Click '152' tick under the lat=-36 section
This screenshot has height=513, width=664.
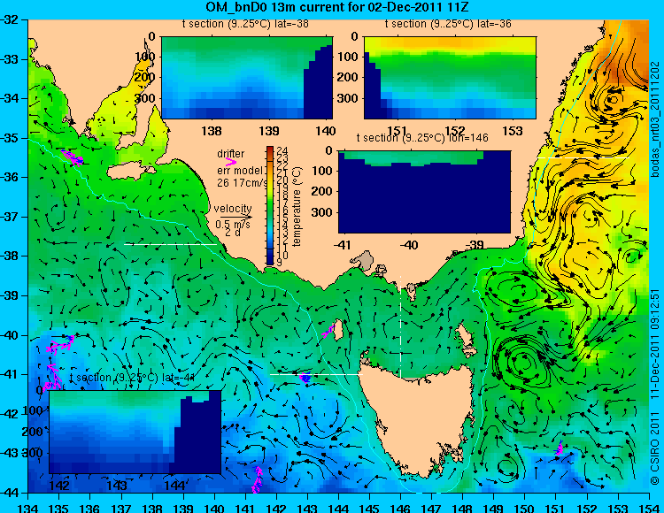[x=455, y=131]
